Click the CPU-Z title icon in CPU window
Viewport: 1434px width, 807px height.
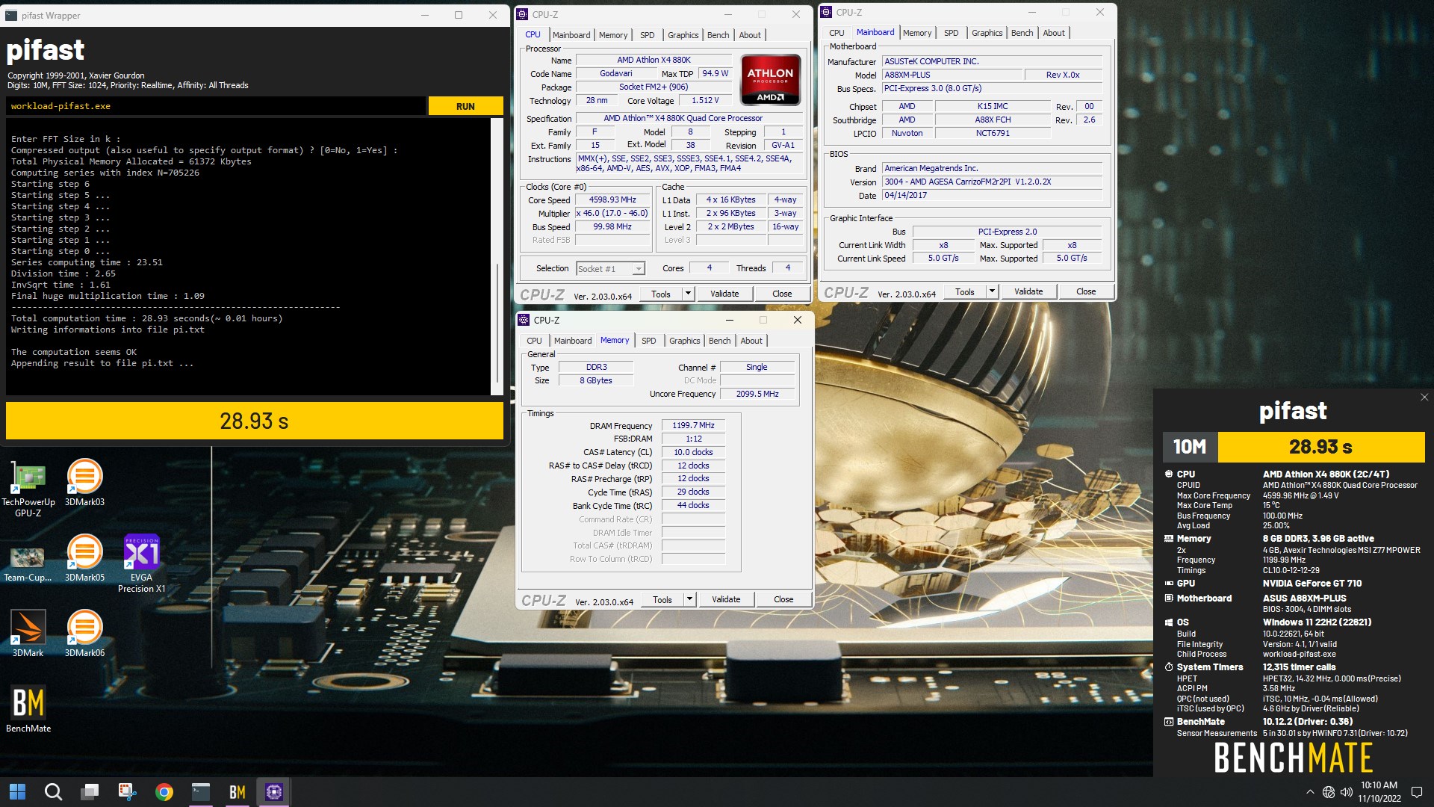[x=523, y=14]
